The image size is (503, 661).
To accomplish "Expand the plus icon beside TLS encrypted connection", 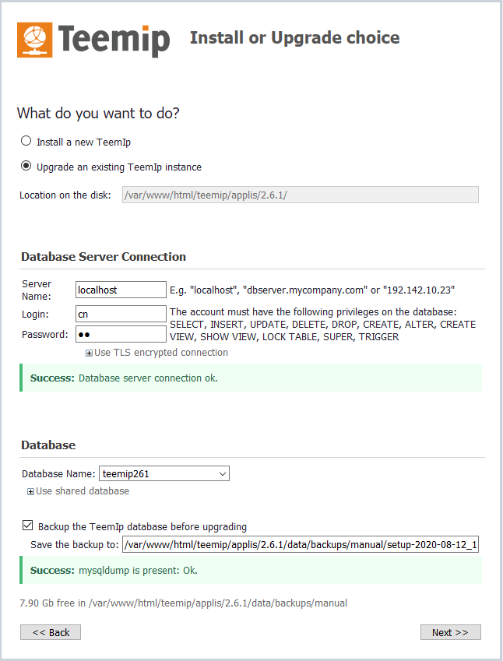I will tap(89, 353).
